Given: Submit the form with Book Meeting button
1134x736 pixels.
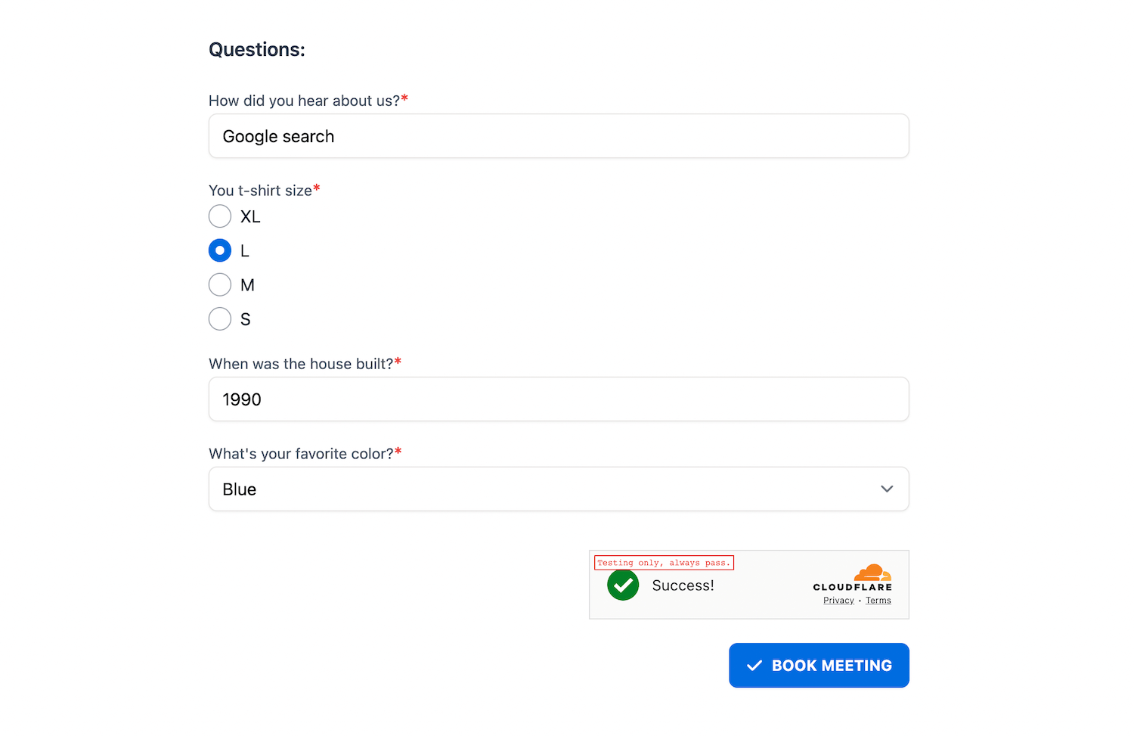Looking at the screenshot, I should (819, 666).
